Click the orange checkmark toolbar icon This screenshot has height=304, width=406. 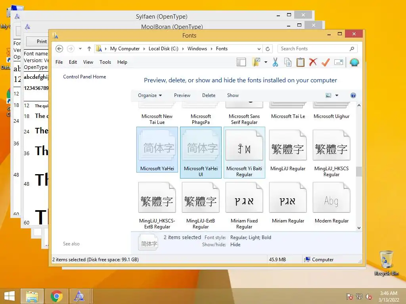click(x=326, y=62)
